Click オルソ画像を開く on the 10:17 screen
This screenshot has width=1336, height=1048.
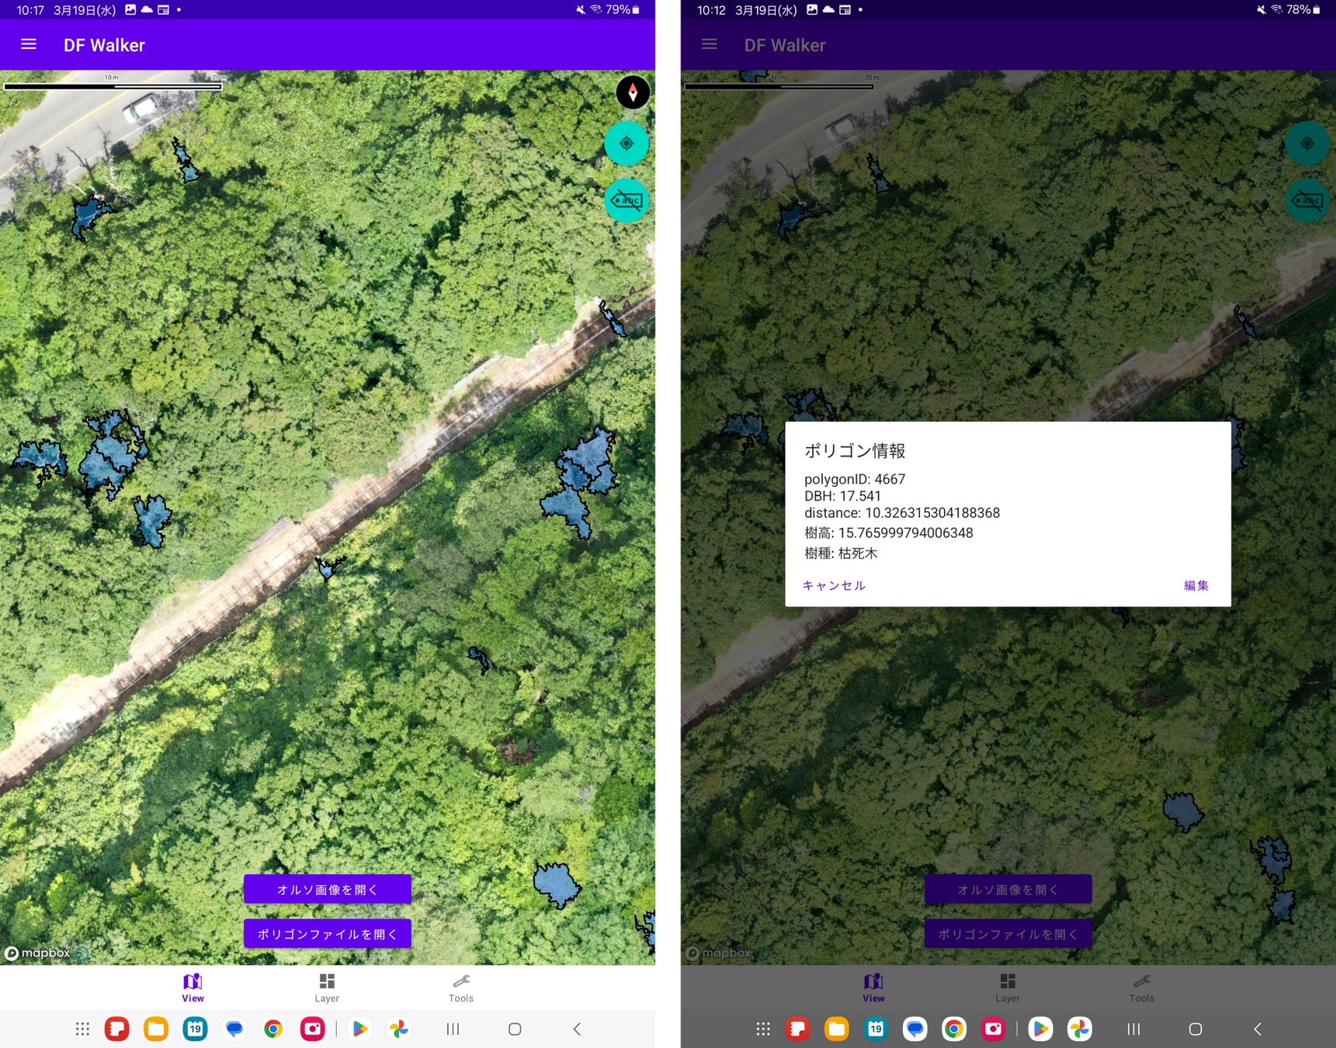[x=328, y=890]
